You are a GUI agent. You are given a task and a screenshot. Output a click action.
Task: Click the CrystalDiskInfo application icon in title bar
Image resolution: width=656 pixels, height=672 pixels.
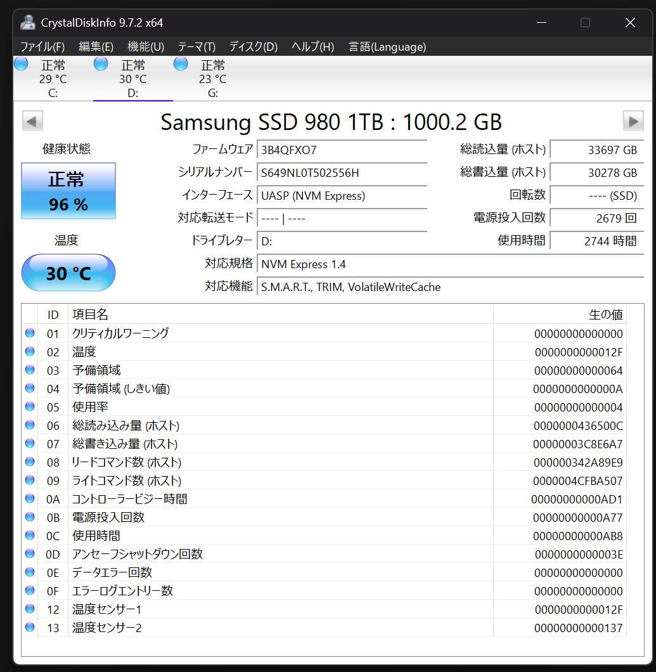pos(27,22)
